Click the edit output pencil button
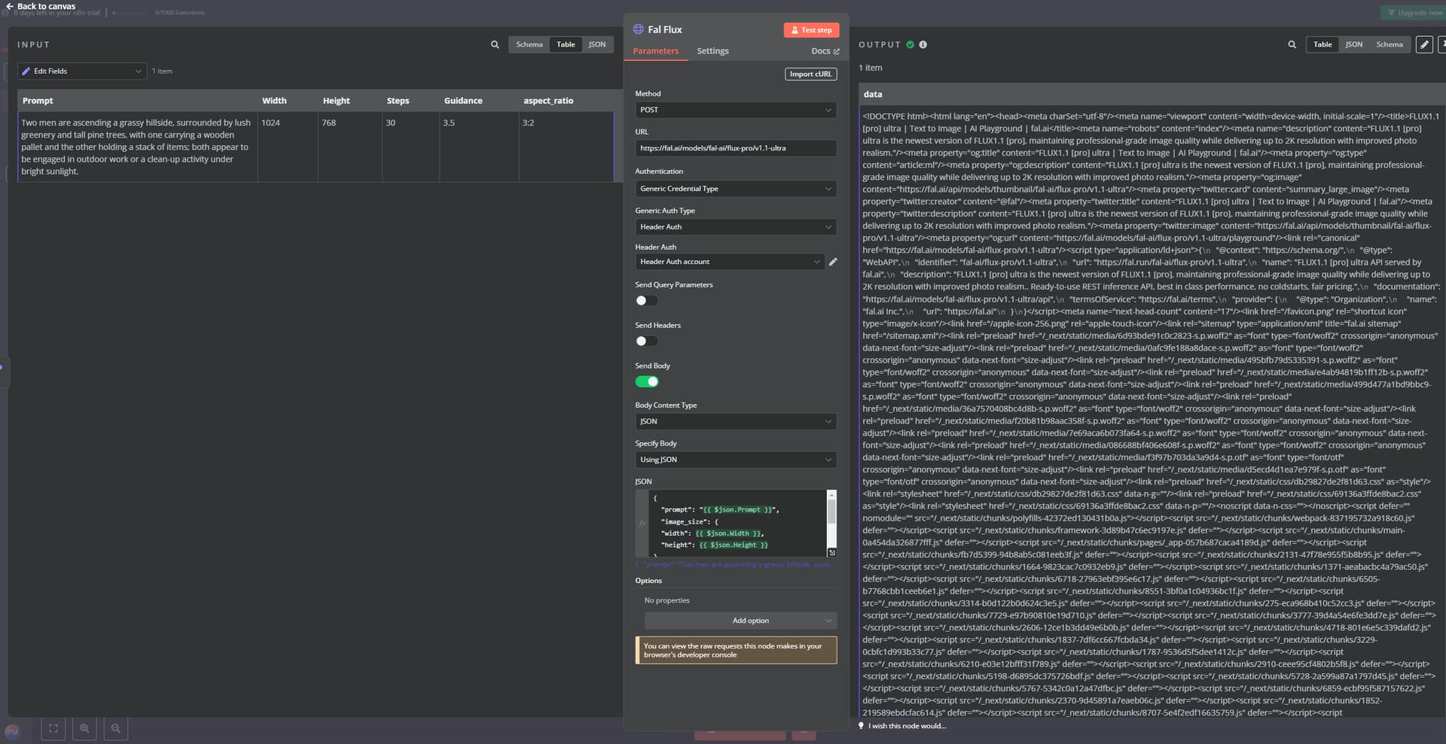 click(x=1424, y=45)
